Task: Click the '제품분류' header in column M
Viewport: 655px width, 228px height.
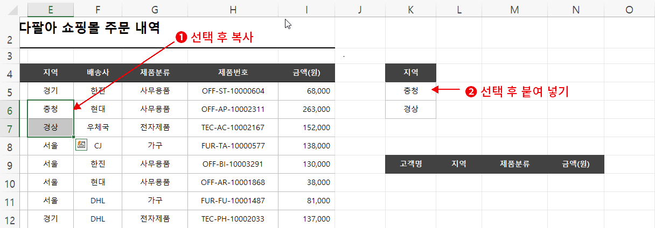Action: click(x=514, y=164)
